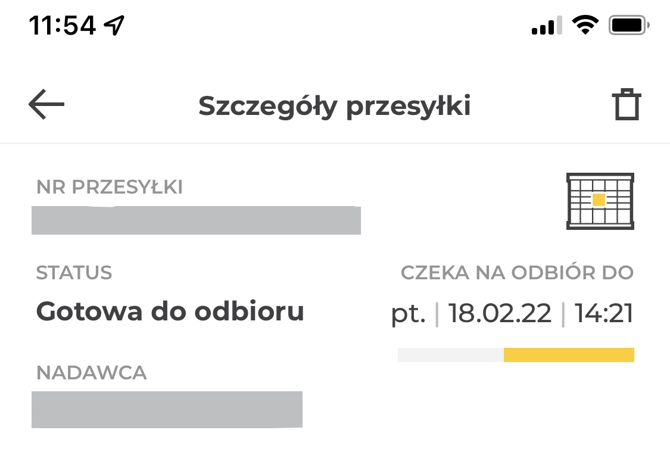Tap the yellow part of the pickup progress bar
Viewport: 670px width, 455px height.
tap(569, 355)
